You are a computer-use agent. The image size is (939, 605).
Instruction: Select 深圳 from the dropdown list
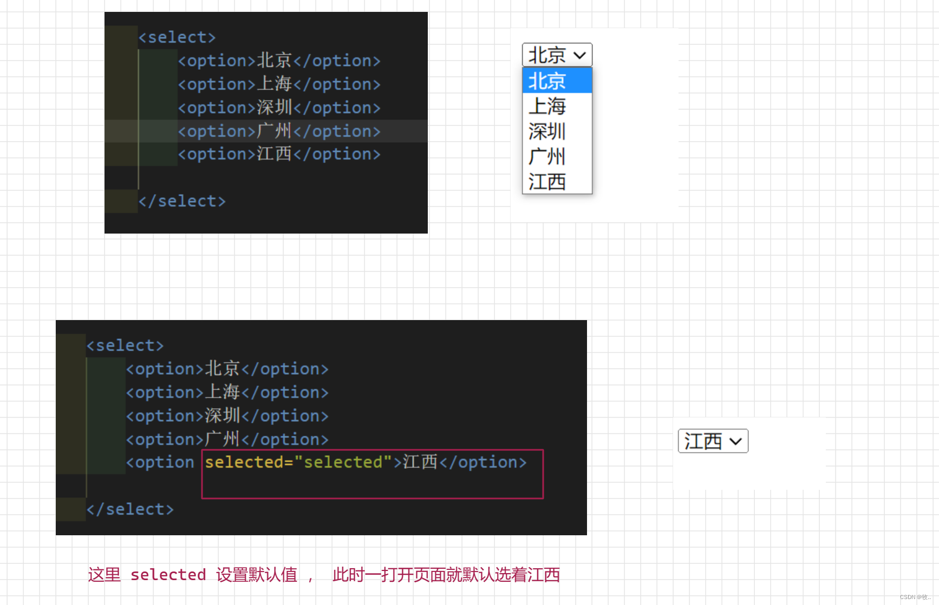[x=557, y=131]
